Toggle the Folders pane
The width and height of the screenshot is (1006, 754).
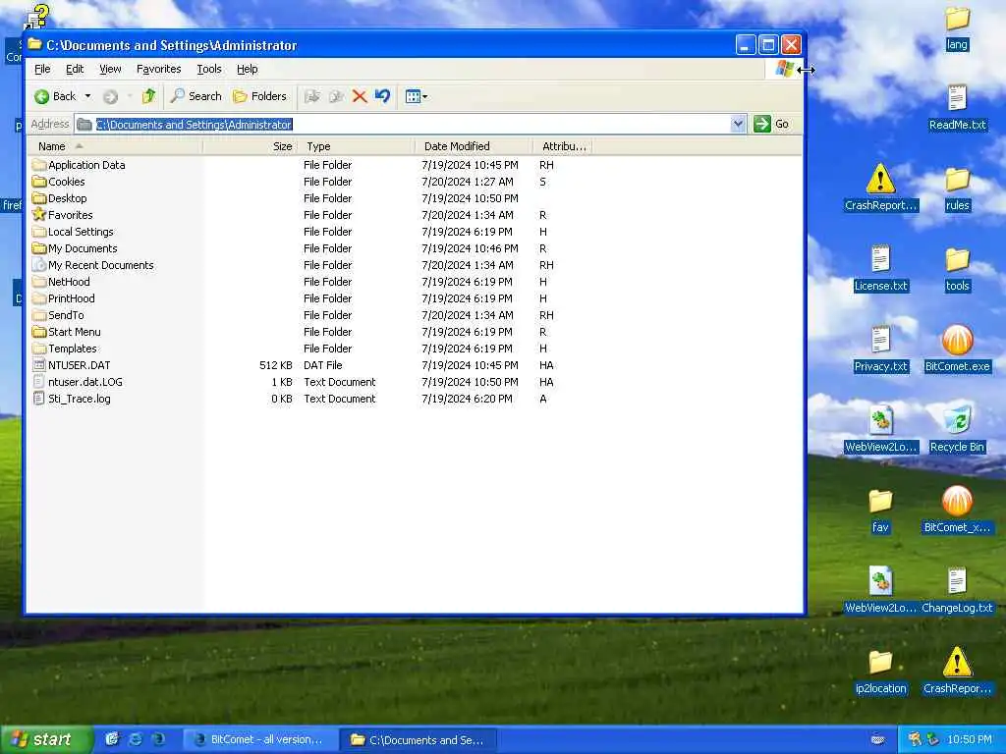tap(259, 96)
